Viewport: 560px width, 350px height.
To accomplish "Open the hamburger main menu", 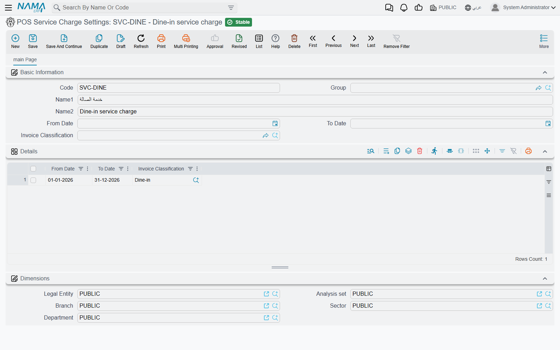I will tap(8, 8).
